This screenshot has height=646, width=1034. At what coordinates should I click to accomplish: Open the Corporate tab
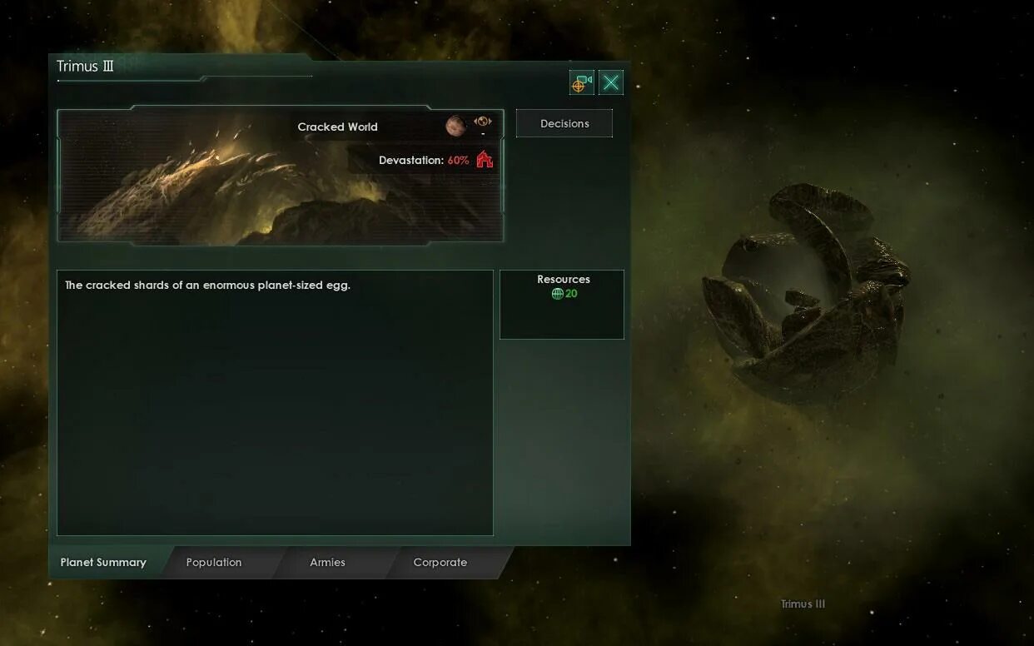pos(440,562)
